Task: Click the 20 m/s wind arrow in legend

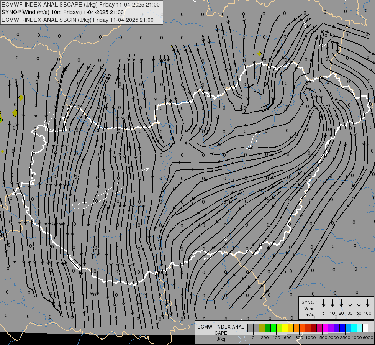Action: (341, 303)
